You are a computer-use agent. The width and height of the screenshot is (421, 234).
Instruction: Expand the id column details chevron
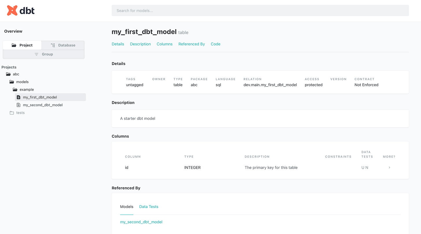click(x=389, y=168)
